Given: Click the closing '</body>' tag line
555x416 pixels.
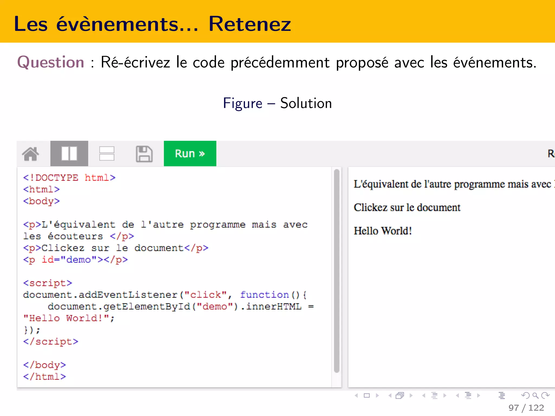Looking at the screenshot, I should click(44, 365).
